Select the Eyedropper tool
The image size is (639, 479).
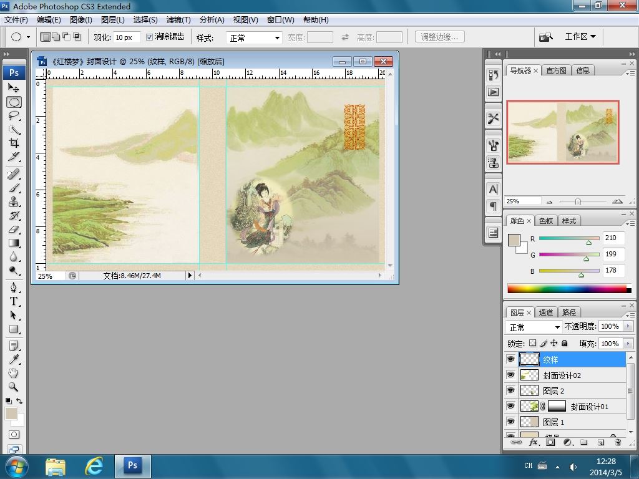pyautogui.click(x=14, y=359)
